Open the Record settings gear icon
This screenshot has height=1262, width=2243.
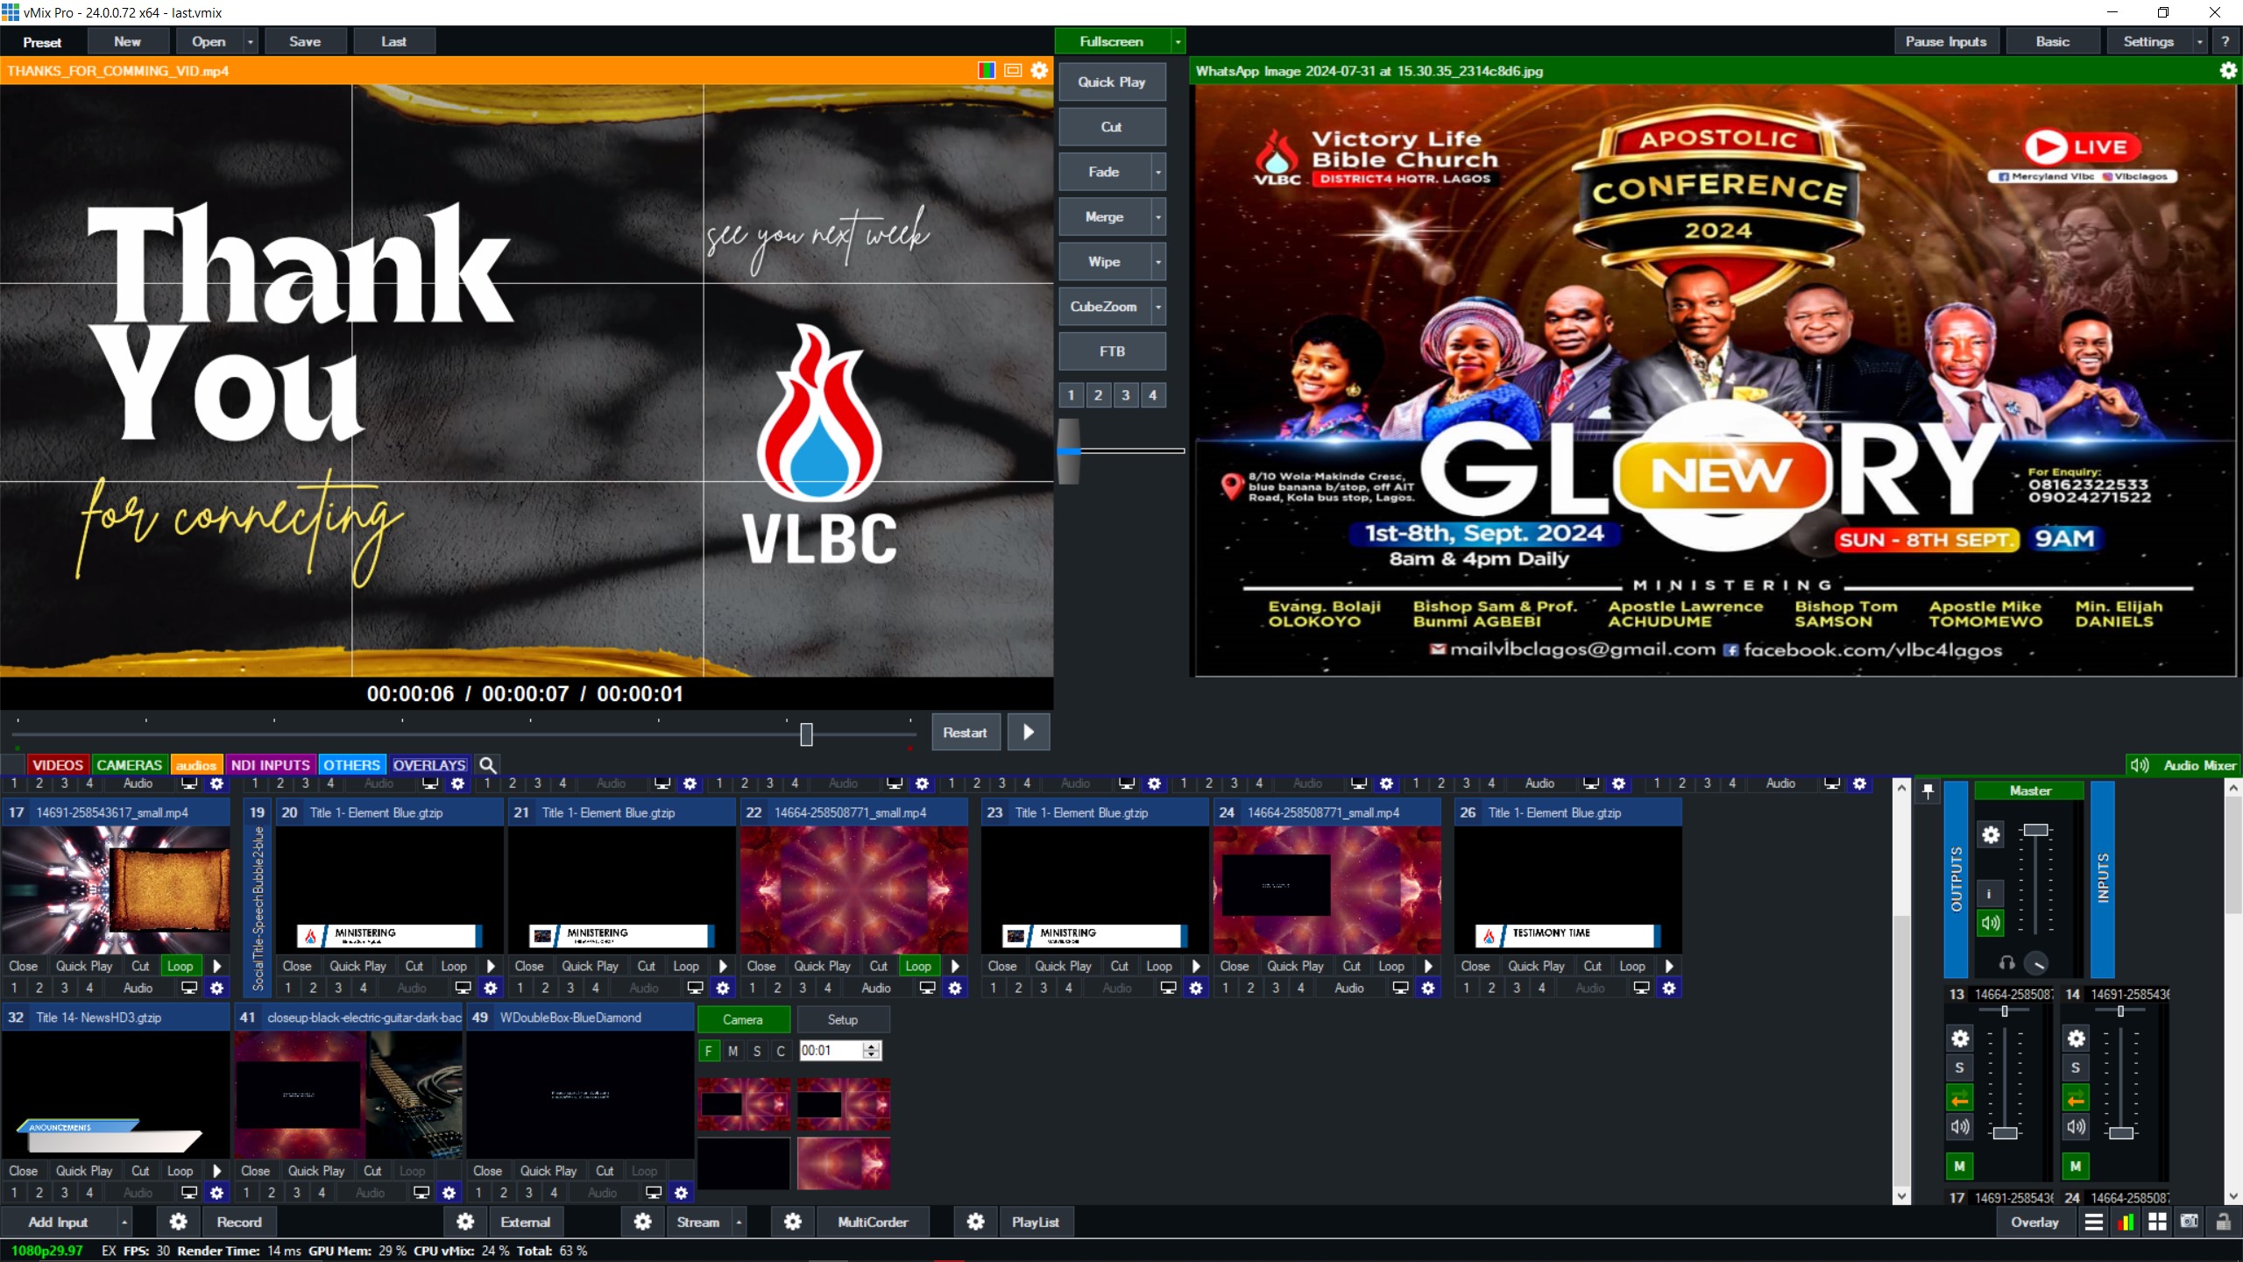(178, 1222)
